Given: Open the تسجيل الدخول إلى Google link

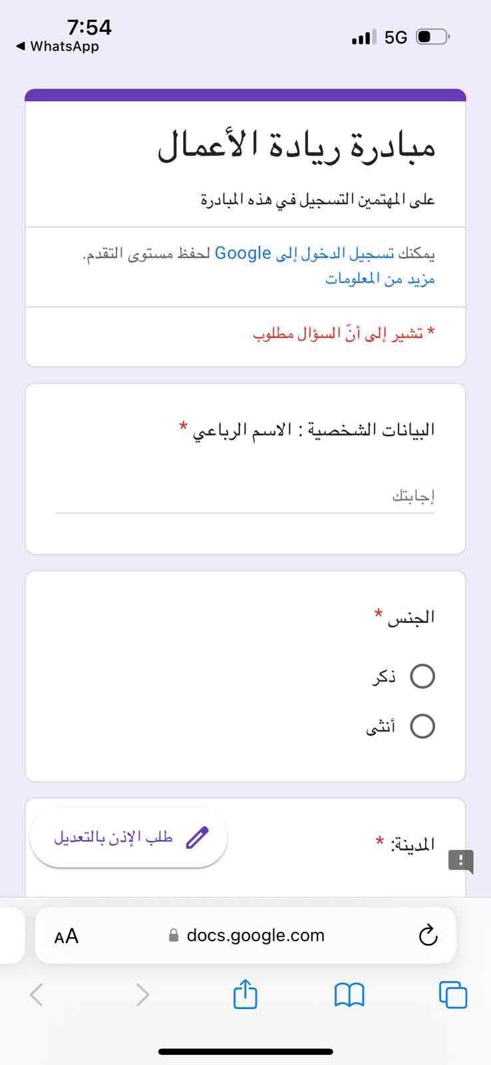Looking at the screenshot, I should coord(305,254).
